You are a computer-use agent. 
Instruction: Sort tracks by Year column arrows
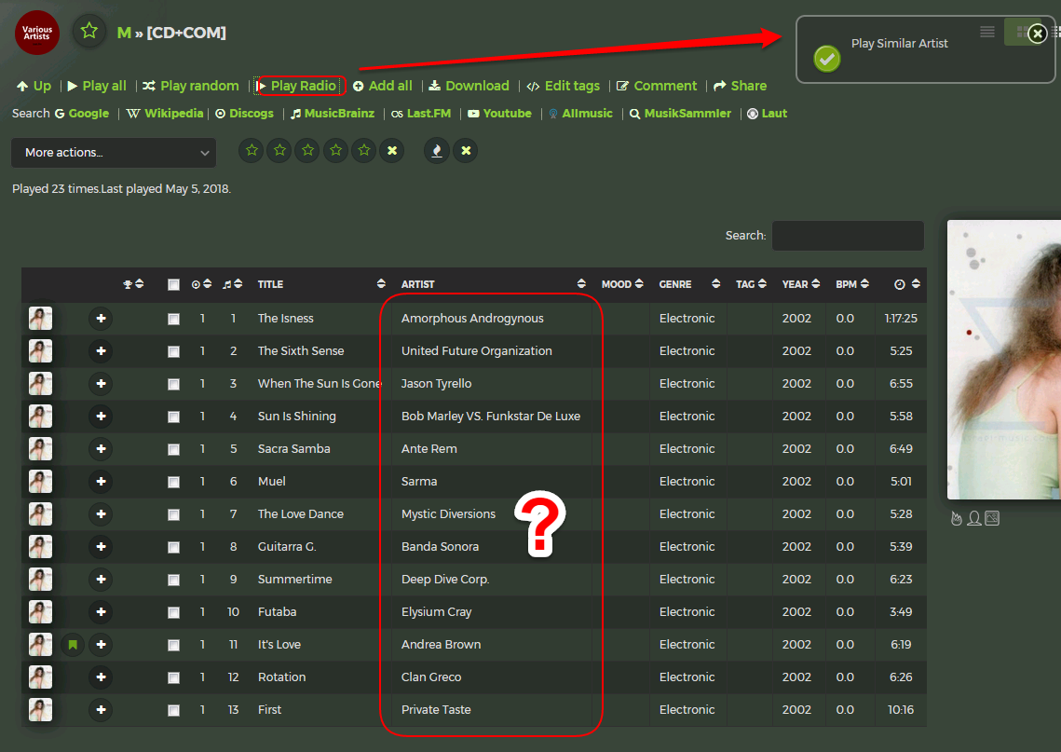[816, 284]
